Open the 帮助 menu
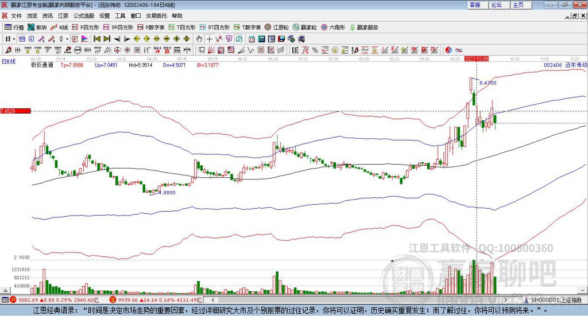Image resolution: width=588 pixels, height=316 pixels. coord(177,15)
